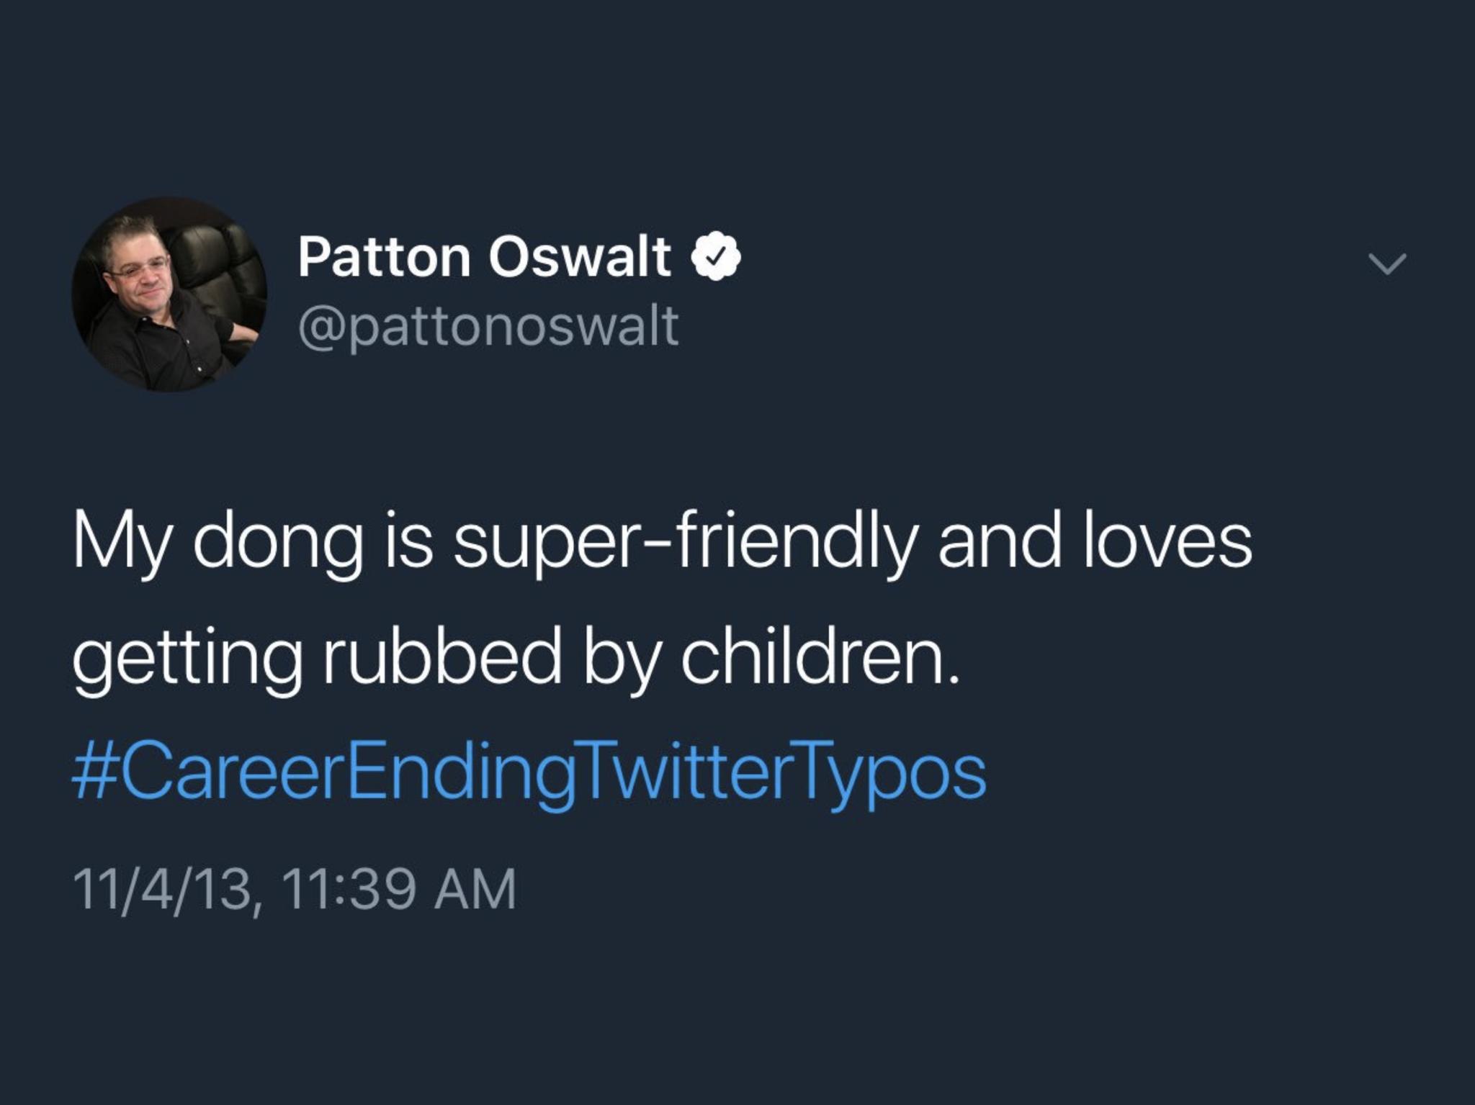This screenshot has width=1475, height=1105.
Task: Open the tweet options chevron menu
Action: (x=1386, y=264)
